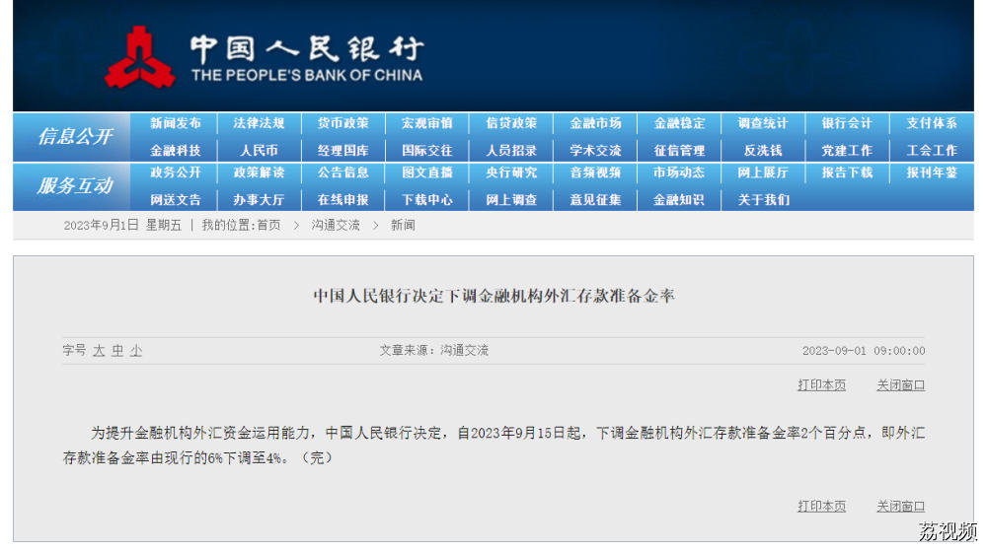Go to 图文直播 page
The width and height of the screenshot is (987, 551).
coord(427,172)
